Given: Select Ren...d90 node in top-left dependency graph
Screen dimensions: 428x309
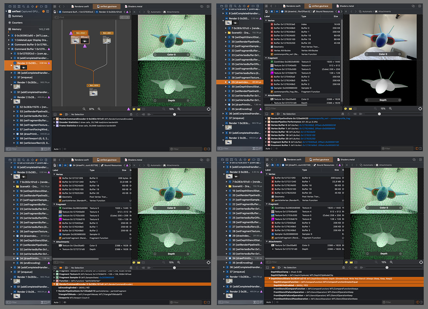Looking at the screenshot, I should [106, 33].
